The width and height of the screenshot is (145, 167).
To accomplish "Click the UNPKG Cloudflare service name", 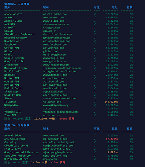I will (x=16, y=159).
